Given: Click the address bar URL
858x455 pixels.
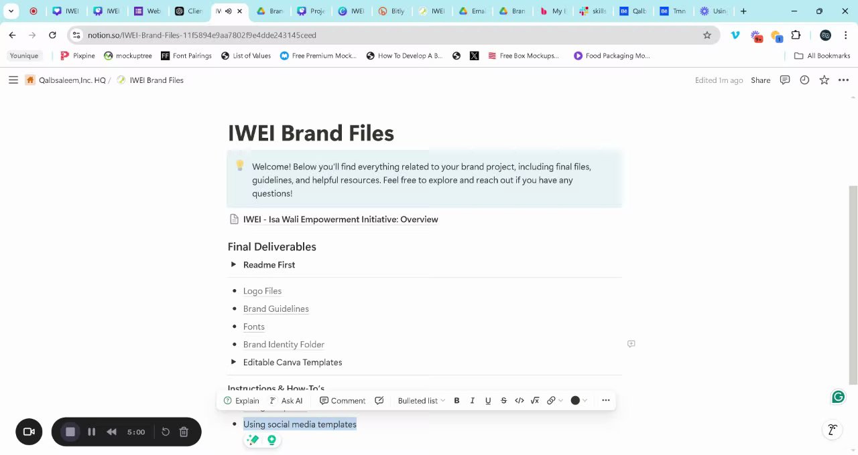Looking at the screenshot, I should click(202, 35).
